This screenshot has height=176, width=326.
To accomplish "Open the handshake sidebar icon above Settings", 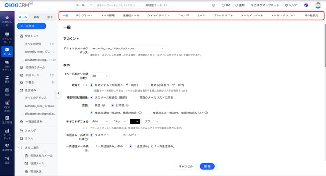I will pyautogui.click(x=7, y=147).
